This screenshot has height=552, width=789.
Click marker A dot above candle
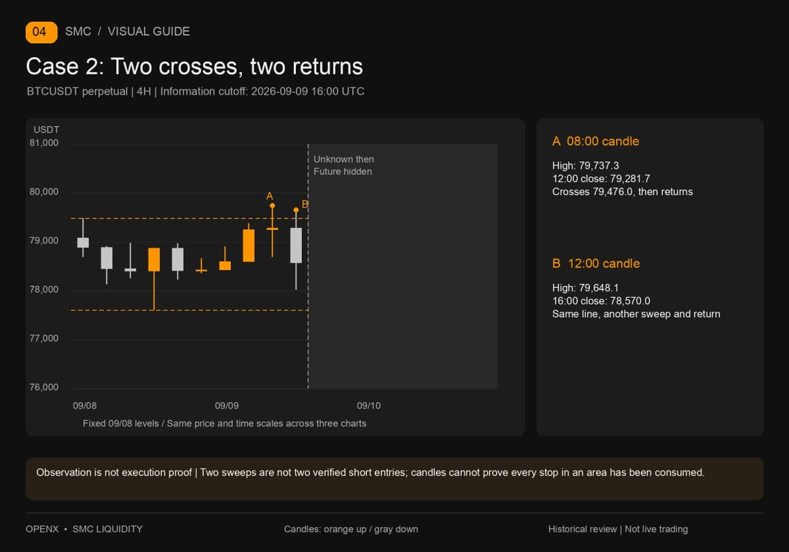click(x=272, y=206)
